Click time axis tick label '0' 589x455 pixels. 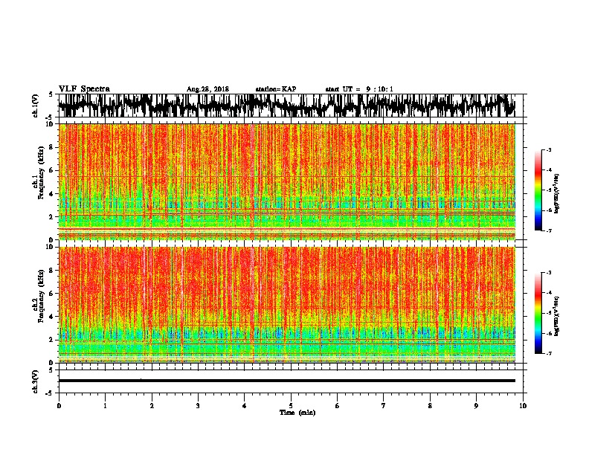click(59, 406)
